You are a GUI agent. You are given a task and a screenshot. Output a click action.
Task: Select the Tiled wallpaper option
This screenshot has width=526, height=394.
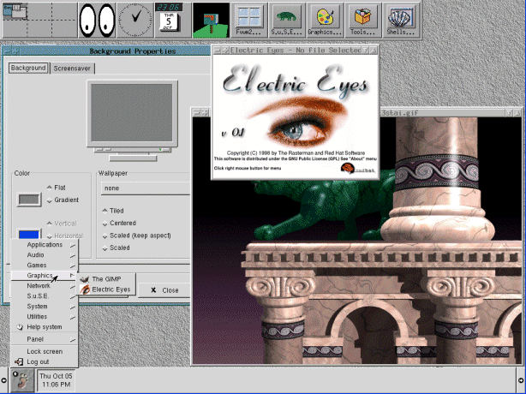[x=113, y=211]
